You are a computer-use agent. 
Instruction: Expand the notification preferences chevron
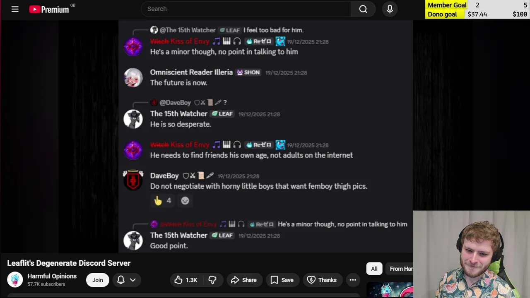133,280
